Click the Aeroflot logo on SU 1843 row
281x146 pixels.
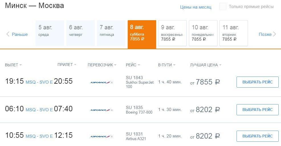coord(101,82)
